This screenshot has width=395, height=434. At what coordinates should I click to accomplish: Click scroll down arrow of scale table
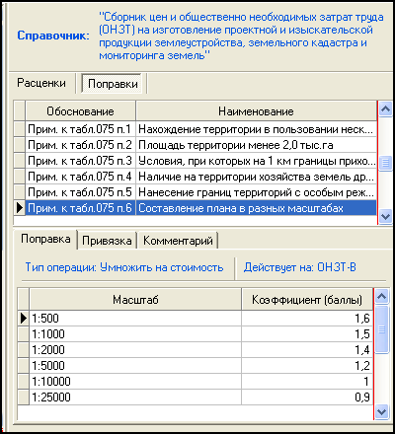[x=382, y=412]
